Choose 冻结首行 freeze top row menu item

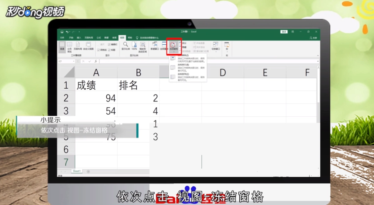tap(188, 68)
